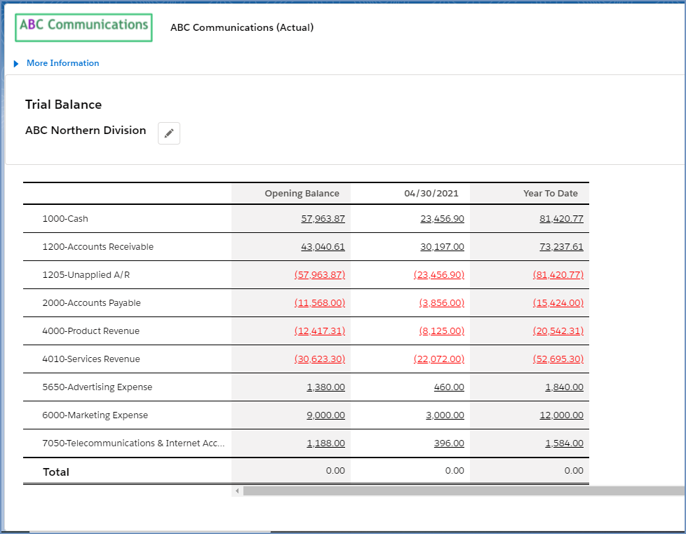This screenshot has width=686, height=534.
Task: Open Accounts Receivable year to date 73,237.61
Action: click(x=561, y=247)
